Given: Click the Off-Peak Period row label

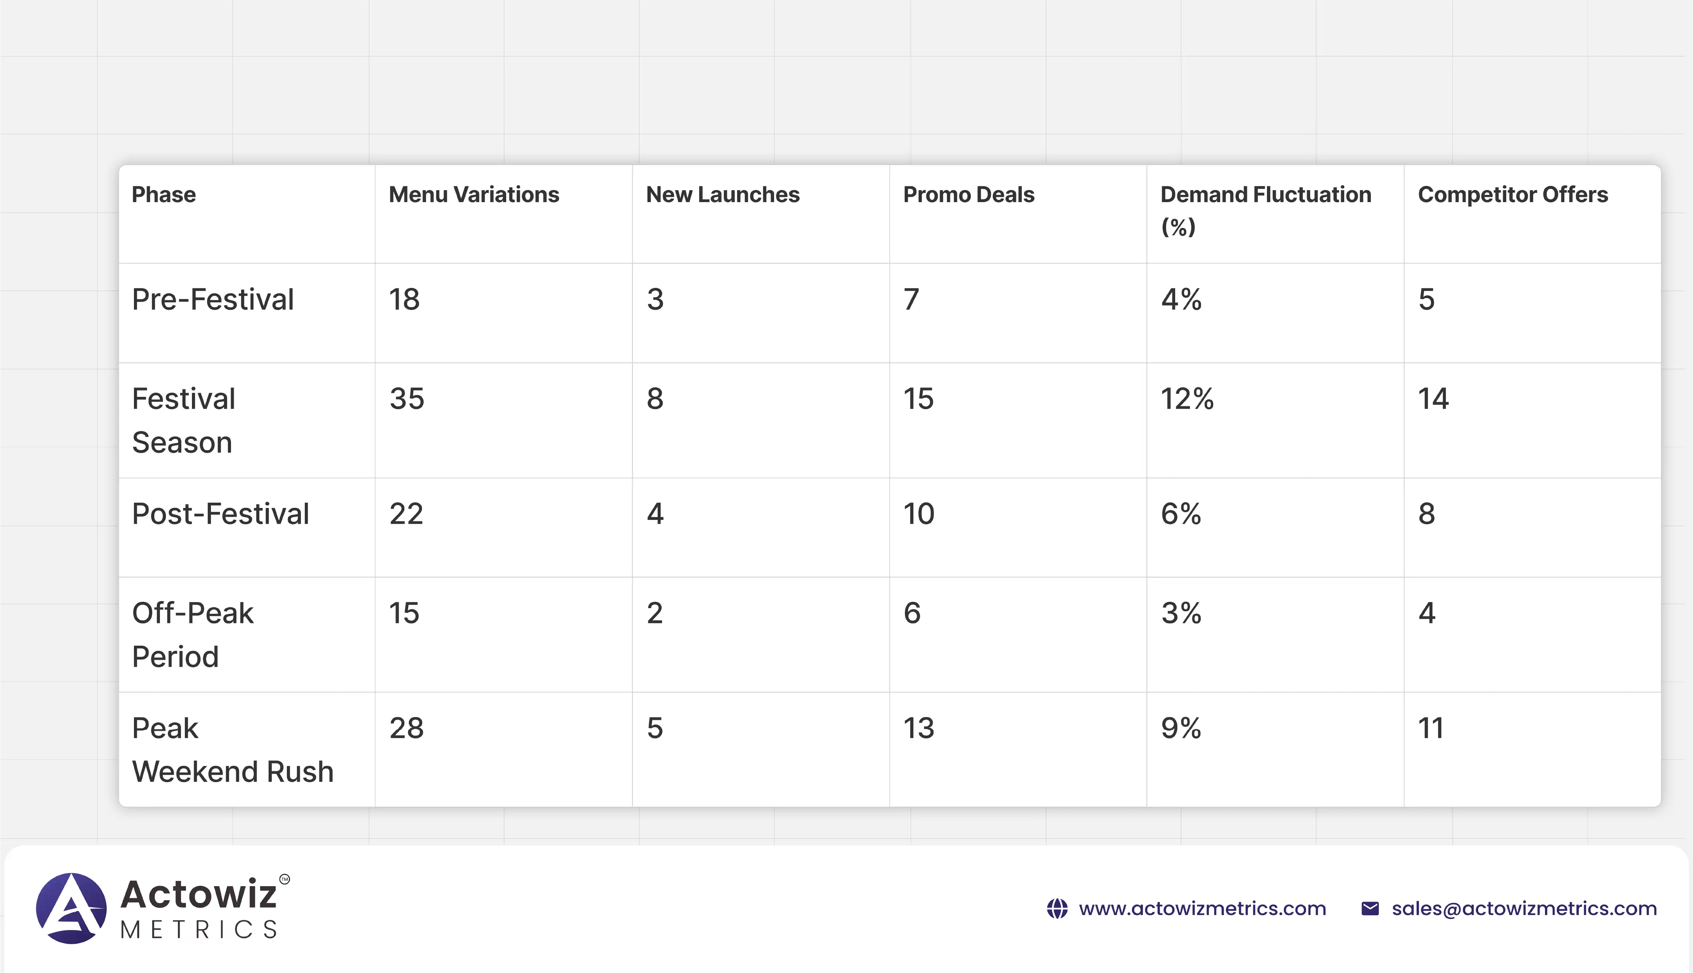Looking at the screenshot, I should (x=192, y=634).
